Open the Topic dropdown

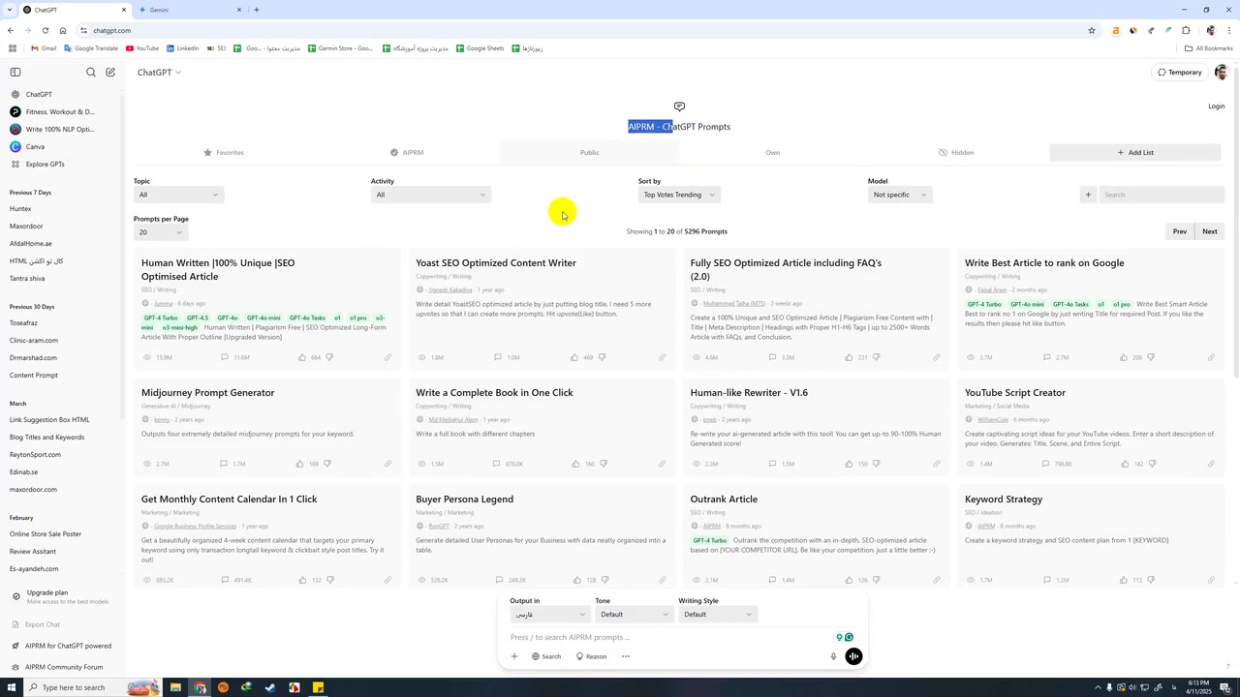coord(179,195)
